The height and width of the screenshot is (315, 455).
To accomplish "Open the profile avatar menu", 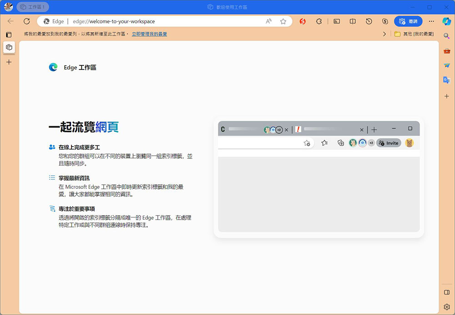I will [x=8, y=7].
